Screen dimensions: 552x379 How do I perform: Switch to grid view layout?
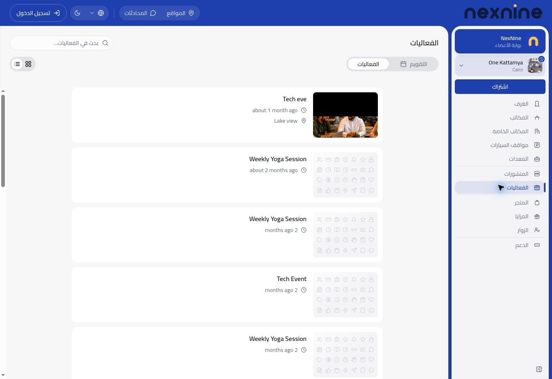point(28,64)
